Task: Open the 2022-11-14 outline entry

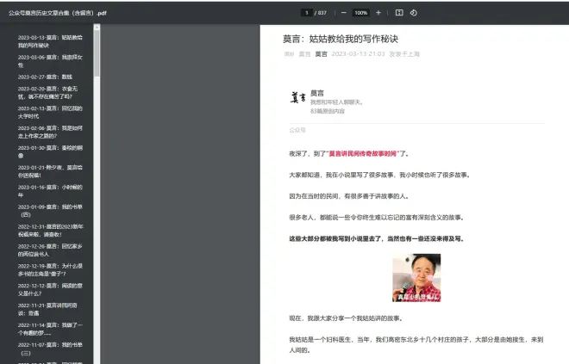Action: tap(51, 329)
